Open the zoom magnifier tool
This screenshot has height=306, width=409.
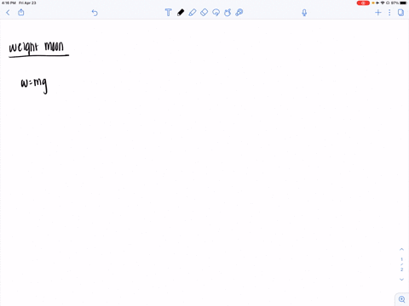402,299
